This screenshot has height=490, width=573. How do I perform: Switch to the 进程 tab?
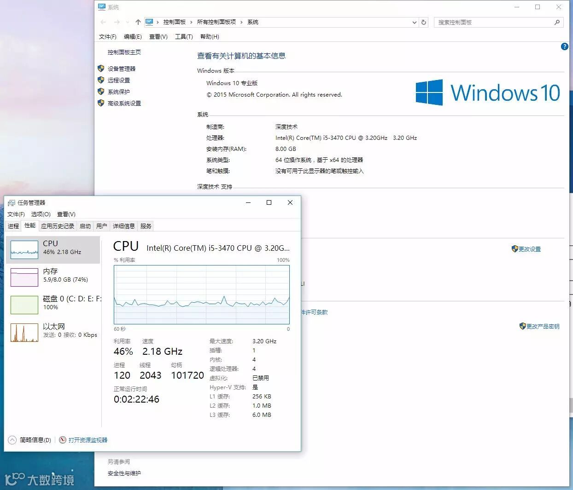coord(13,226)
